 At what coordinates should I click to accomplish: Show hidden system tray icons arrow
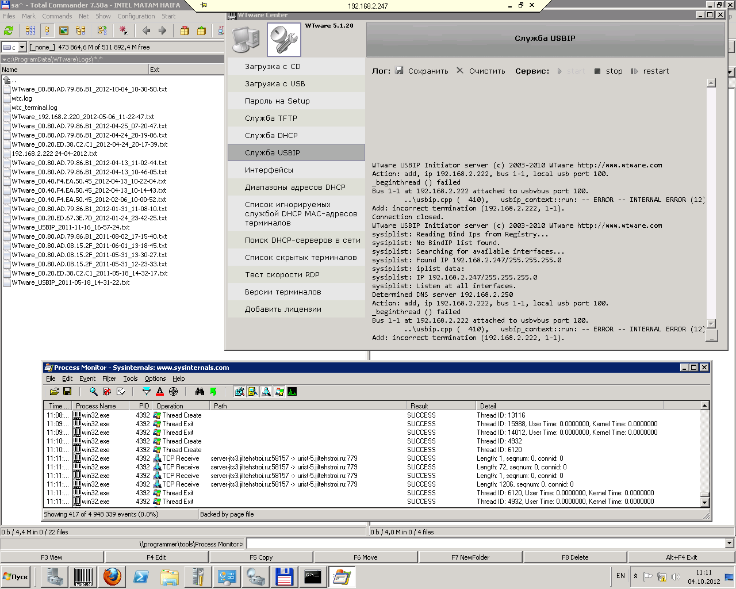pyautogui.click(x=635, y=576)
